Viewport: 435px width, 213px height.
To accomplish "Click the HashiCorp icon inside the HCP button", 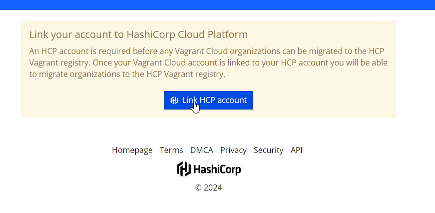I will click(174, 100).
